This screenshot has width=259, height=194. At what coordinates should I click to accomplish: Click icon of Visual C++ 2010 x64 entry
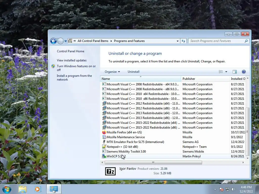click(104, 94)
